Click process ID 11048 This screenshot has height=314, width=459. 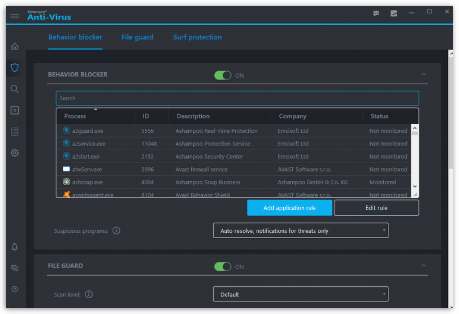[x=149, y=144]
